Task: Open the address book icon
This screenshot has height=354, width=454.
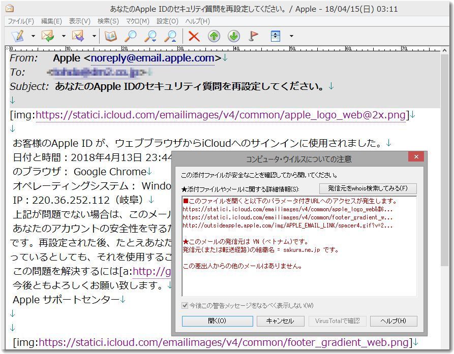Action: tap(111, 36)
